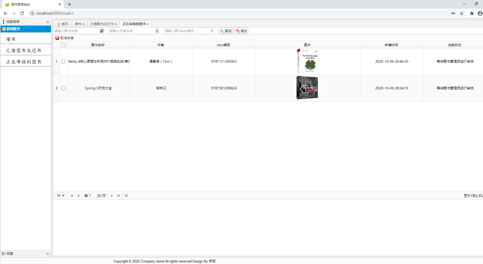Expand the 设置 panel

(47, 254)
